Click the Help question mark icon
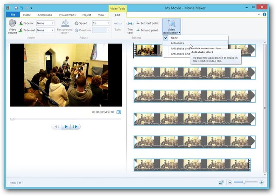This screenshot has height=196, width=276. click(264, 15)
